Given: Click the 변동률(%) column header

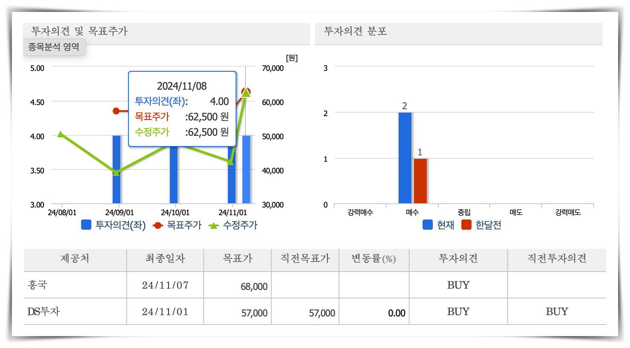Looking at the screenshot, I should coord(373,260).
